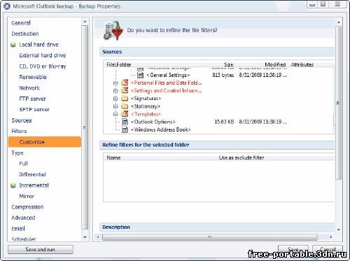This screenshot has height=261, width=350.
Task: Choose Mirror backup type
Action: (x=27, y=196)
